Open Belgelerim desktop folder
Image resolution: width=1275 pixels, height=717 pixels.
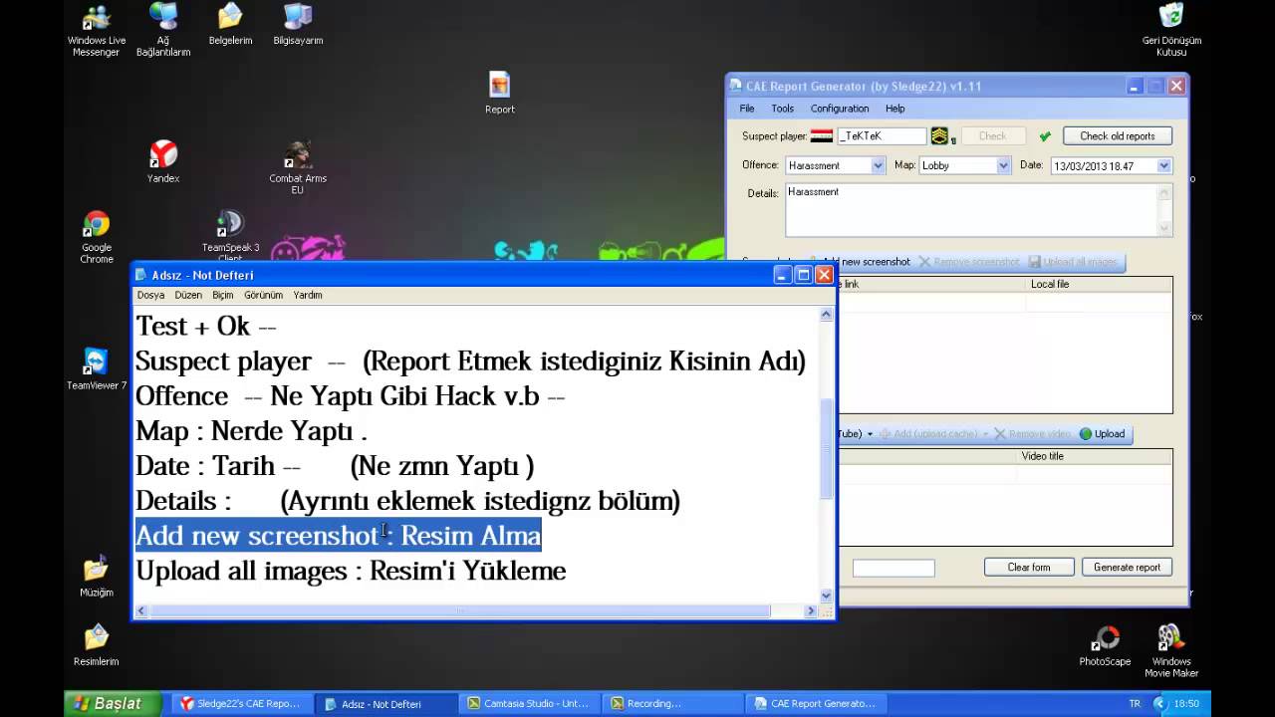[230, 26]
